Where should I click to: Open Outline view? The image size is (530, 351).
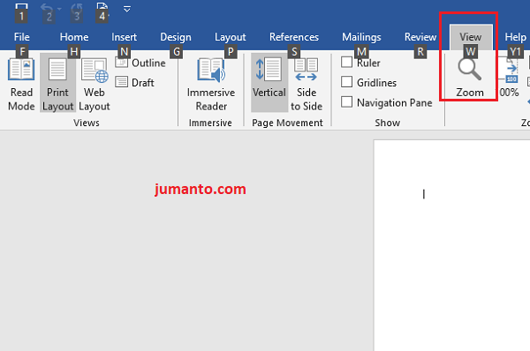click(x=140, y=63)
